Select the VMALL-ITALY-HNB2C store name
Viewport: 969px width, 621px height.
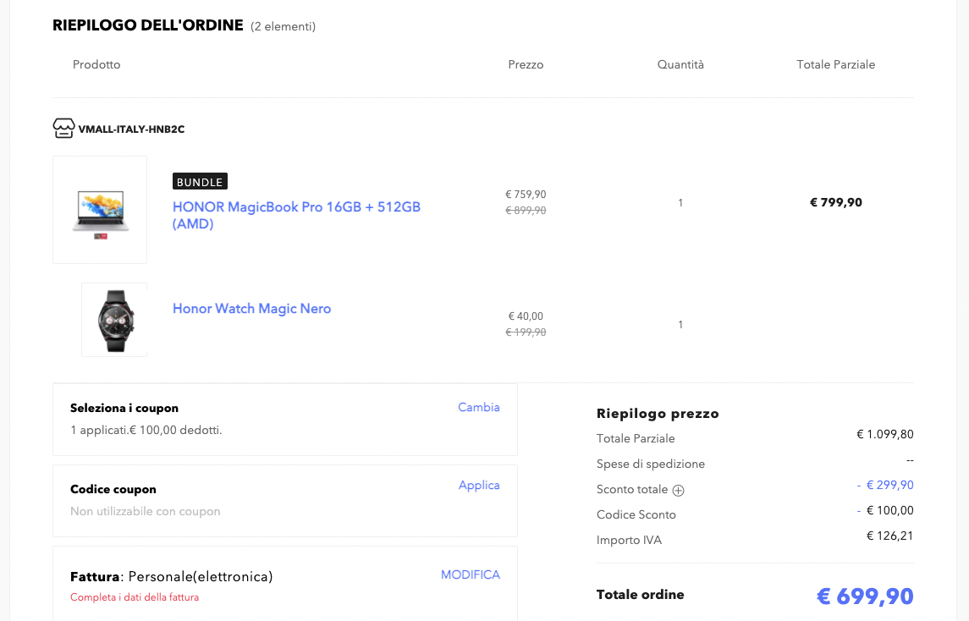[x=132, y=129]
